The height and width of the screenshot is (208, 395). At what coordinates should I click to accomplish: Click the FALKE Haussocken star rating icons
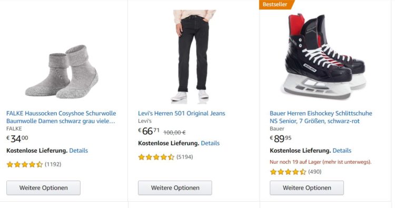coord(25,164)
